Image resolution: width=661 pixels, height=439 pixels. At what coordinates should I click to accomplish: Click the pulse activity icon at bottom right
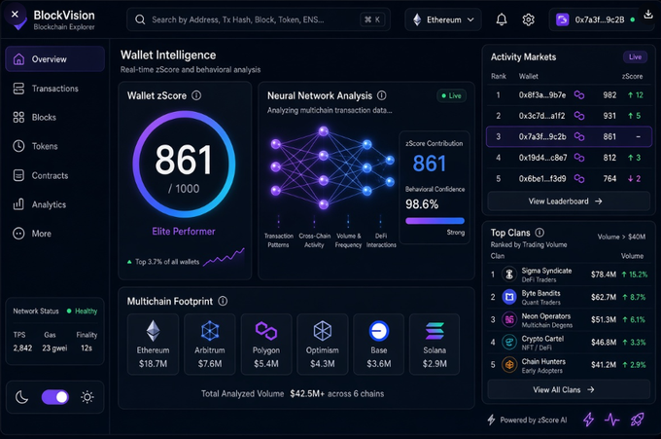pyautogui.click(x=612, y=420)
